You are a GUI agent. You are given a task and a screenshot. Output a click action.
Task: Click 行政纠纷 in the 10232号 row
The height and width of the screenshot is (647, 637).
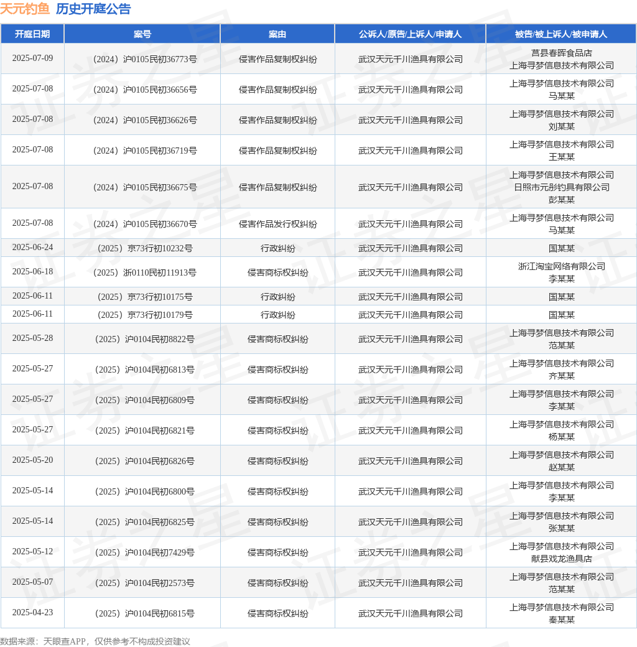(277, 248)
